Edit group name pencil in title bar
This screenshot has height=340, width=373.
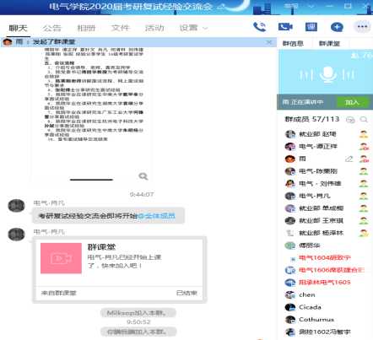(221, 7)
